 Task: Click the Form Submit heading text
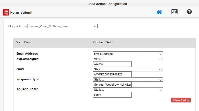pyautogui.click(x=21, y=12)
